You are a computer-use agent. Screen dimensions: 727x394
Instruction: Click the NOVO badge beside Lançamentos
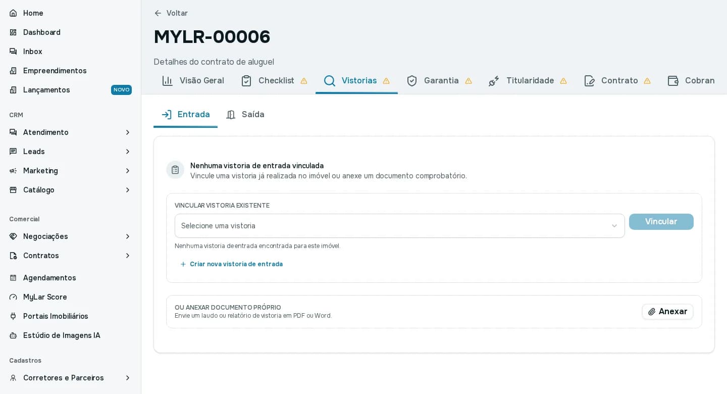[121, 90]
